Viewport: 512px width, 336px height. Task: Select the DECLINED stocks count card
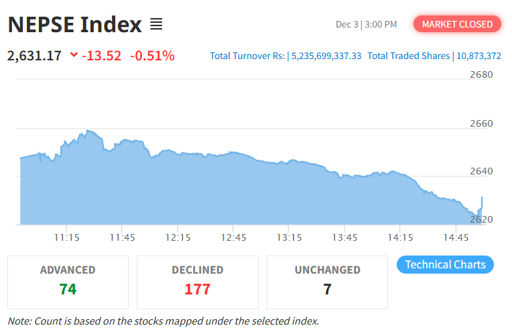point(198,280)
